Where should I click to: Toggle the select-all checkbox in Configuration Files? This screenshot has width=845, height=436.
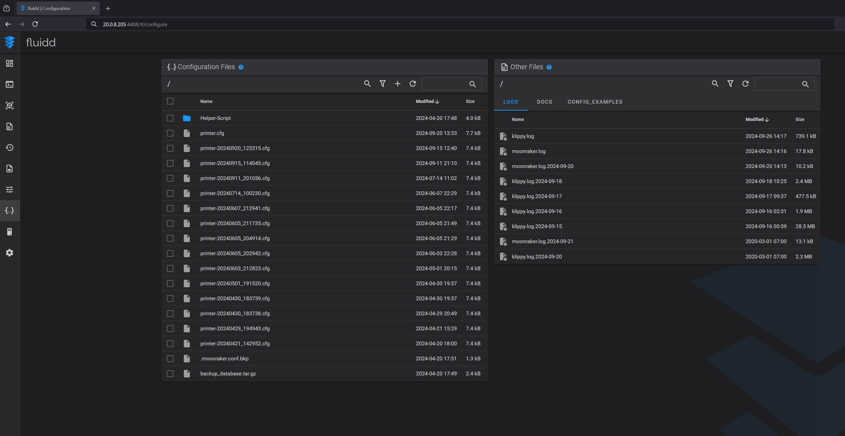click(x=170, y=101)
